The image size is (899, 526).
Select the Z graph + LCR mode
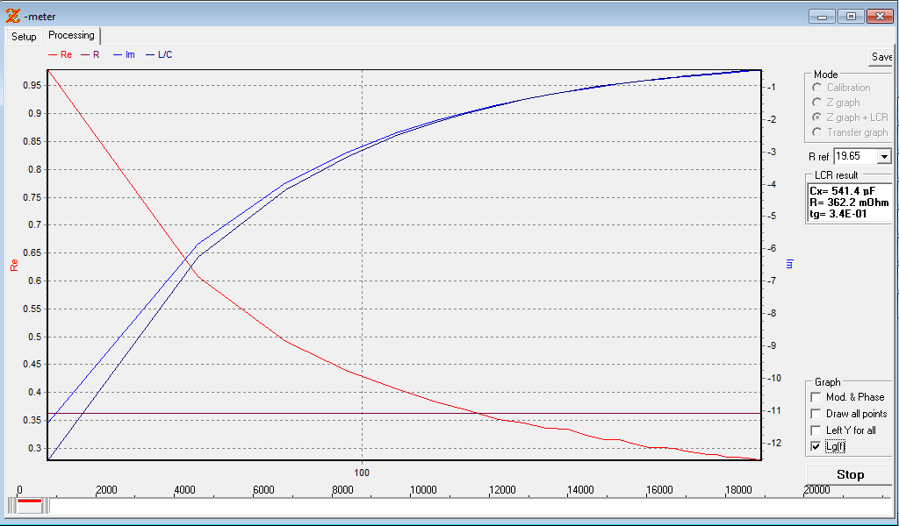[x=817, y=117]
